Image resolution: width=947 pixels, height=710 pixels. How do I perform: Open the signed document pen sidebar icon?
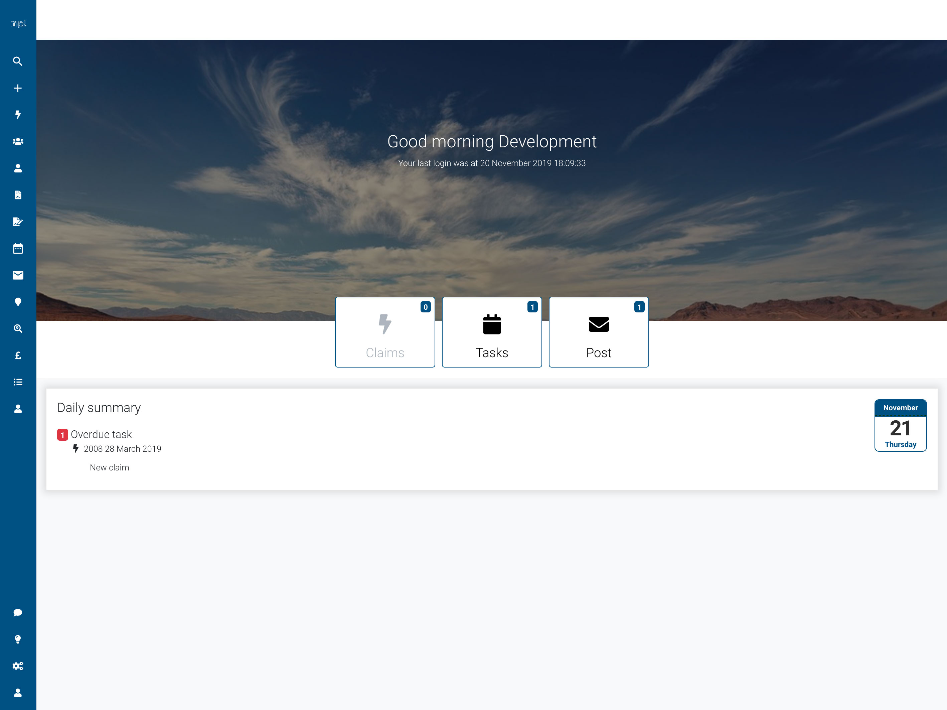click(x=18, y=222)
